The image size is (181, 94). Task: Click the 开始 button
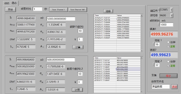pos(10,9)
